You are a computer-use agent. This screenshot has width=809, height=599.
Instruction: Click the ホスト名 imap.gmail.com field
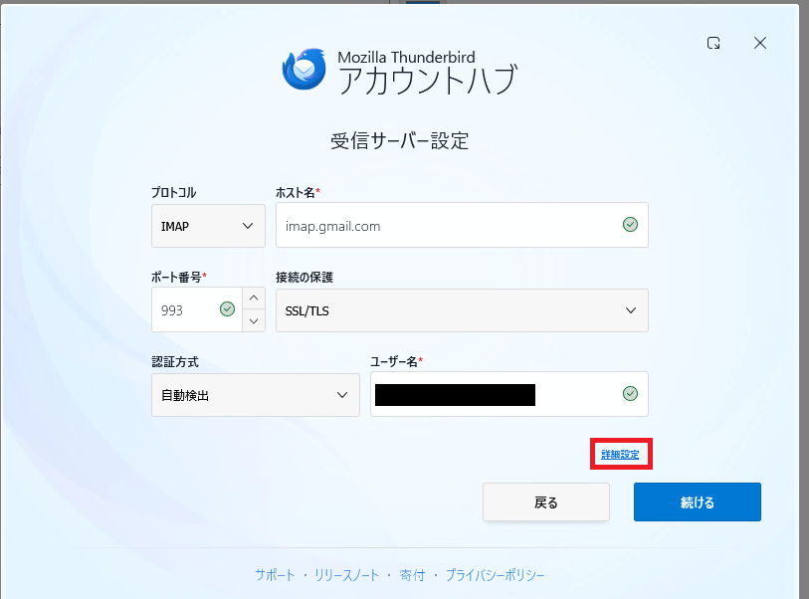(x=462, y=225)
